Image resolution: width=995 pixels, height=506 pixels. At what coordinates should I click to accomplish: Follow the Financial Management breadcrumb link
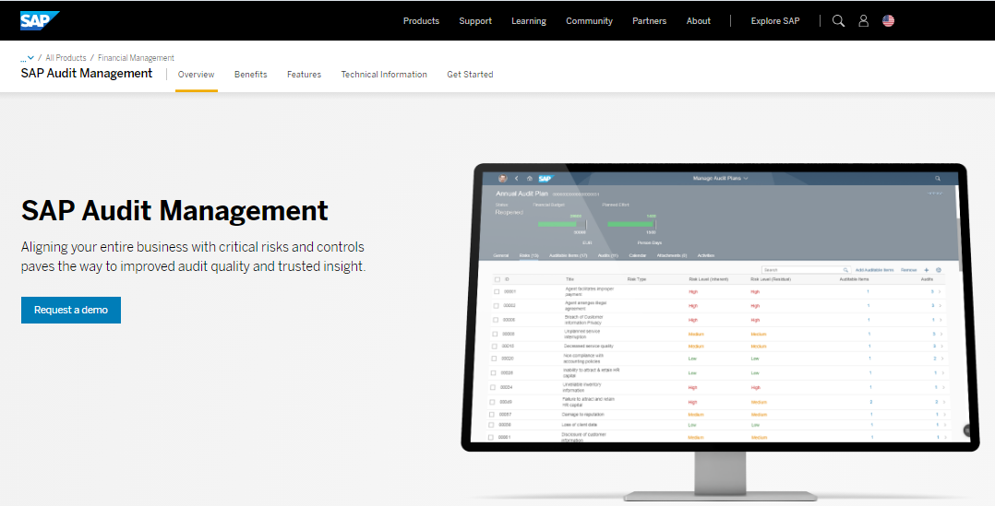coord(136,58)
